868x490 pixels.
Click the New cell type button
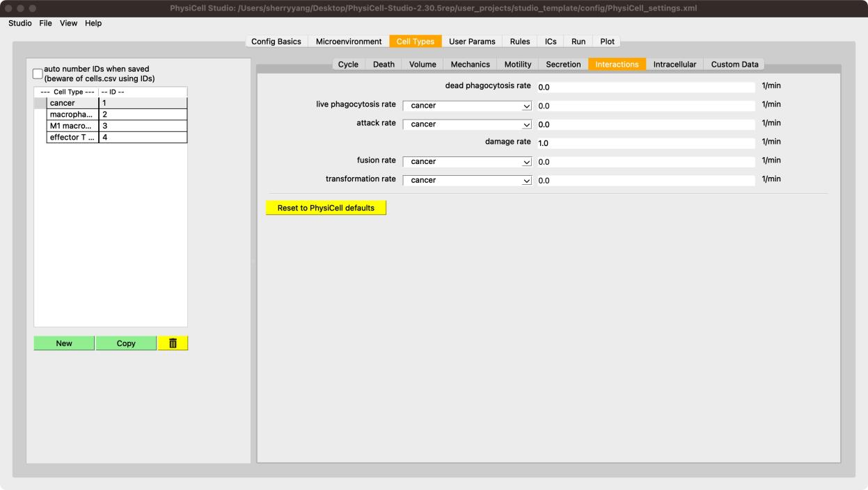(x=64, y=343)
